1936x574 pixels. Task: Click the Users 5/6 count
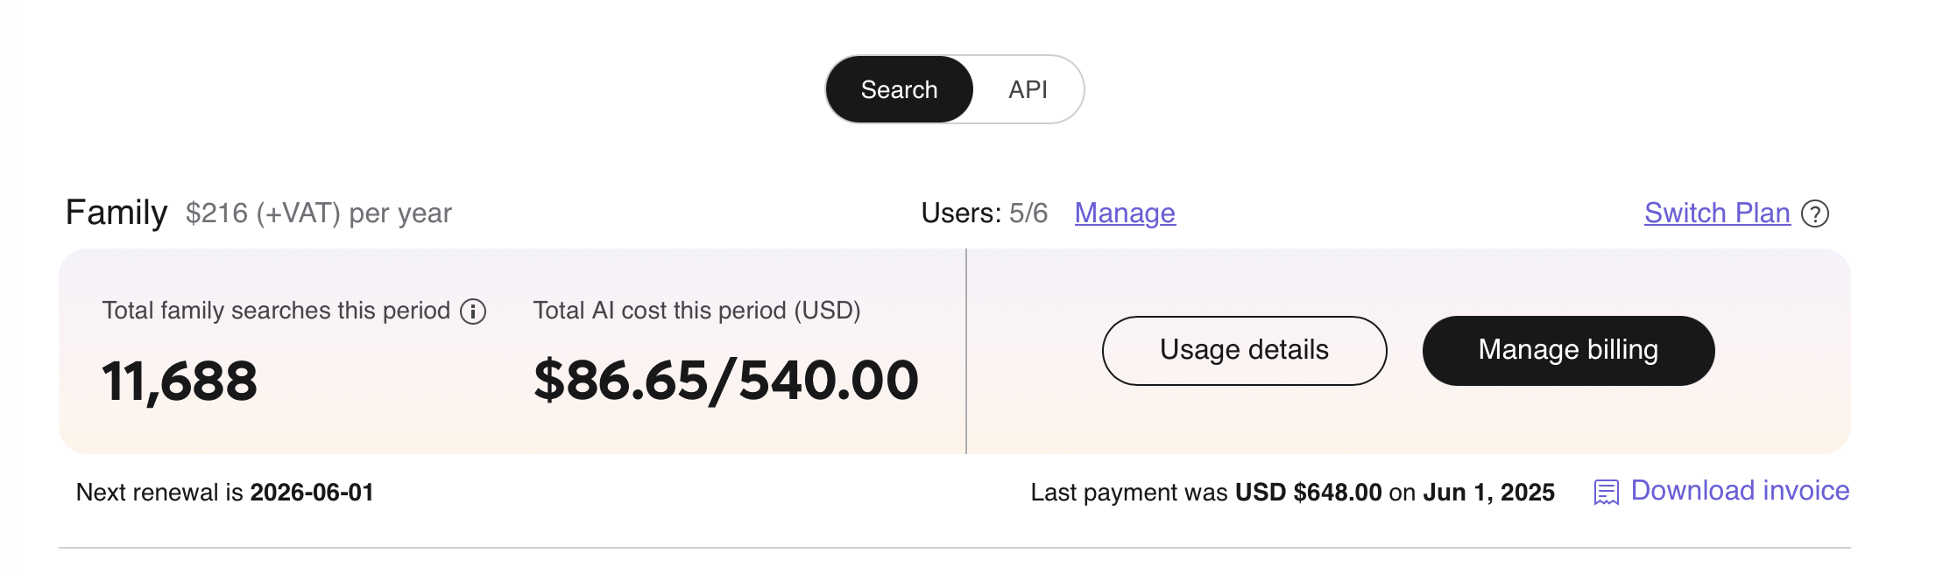point(984,213)
